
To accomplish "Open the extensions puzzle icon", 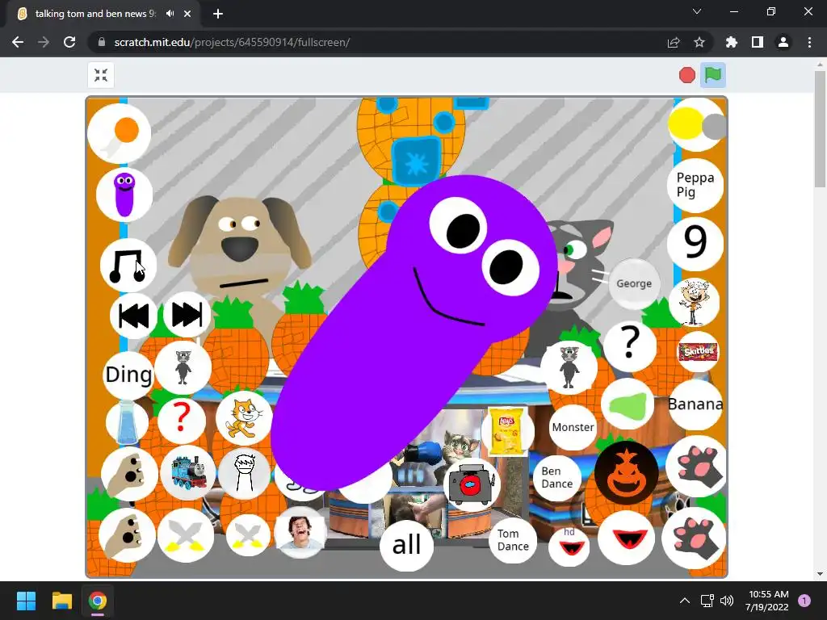I will coord(732,42).
